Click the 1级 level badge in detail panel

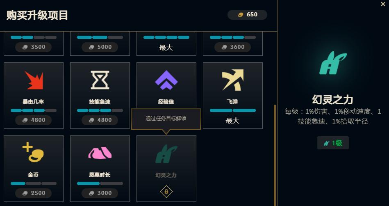pos(333,143)
